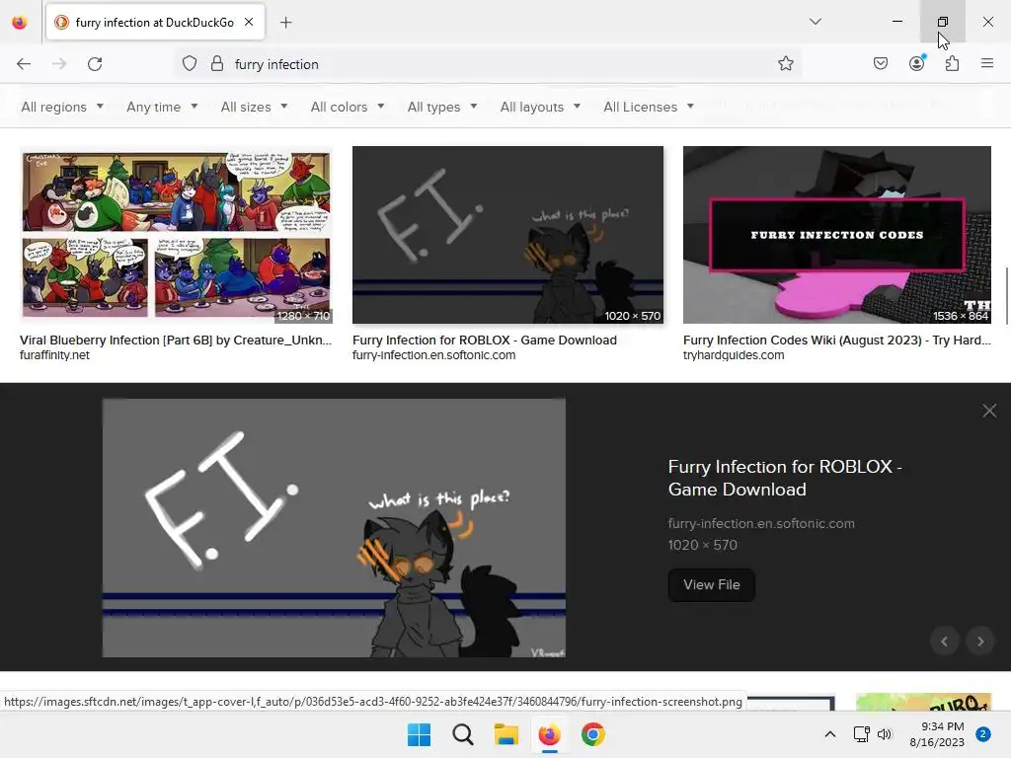The image size is (1011, 758).
Task: Open the Firefox account icon
Action: (x=916, y=63)
